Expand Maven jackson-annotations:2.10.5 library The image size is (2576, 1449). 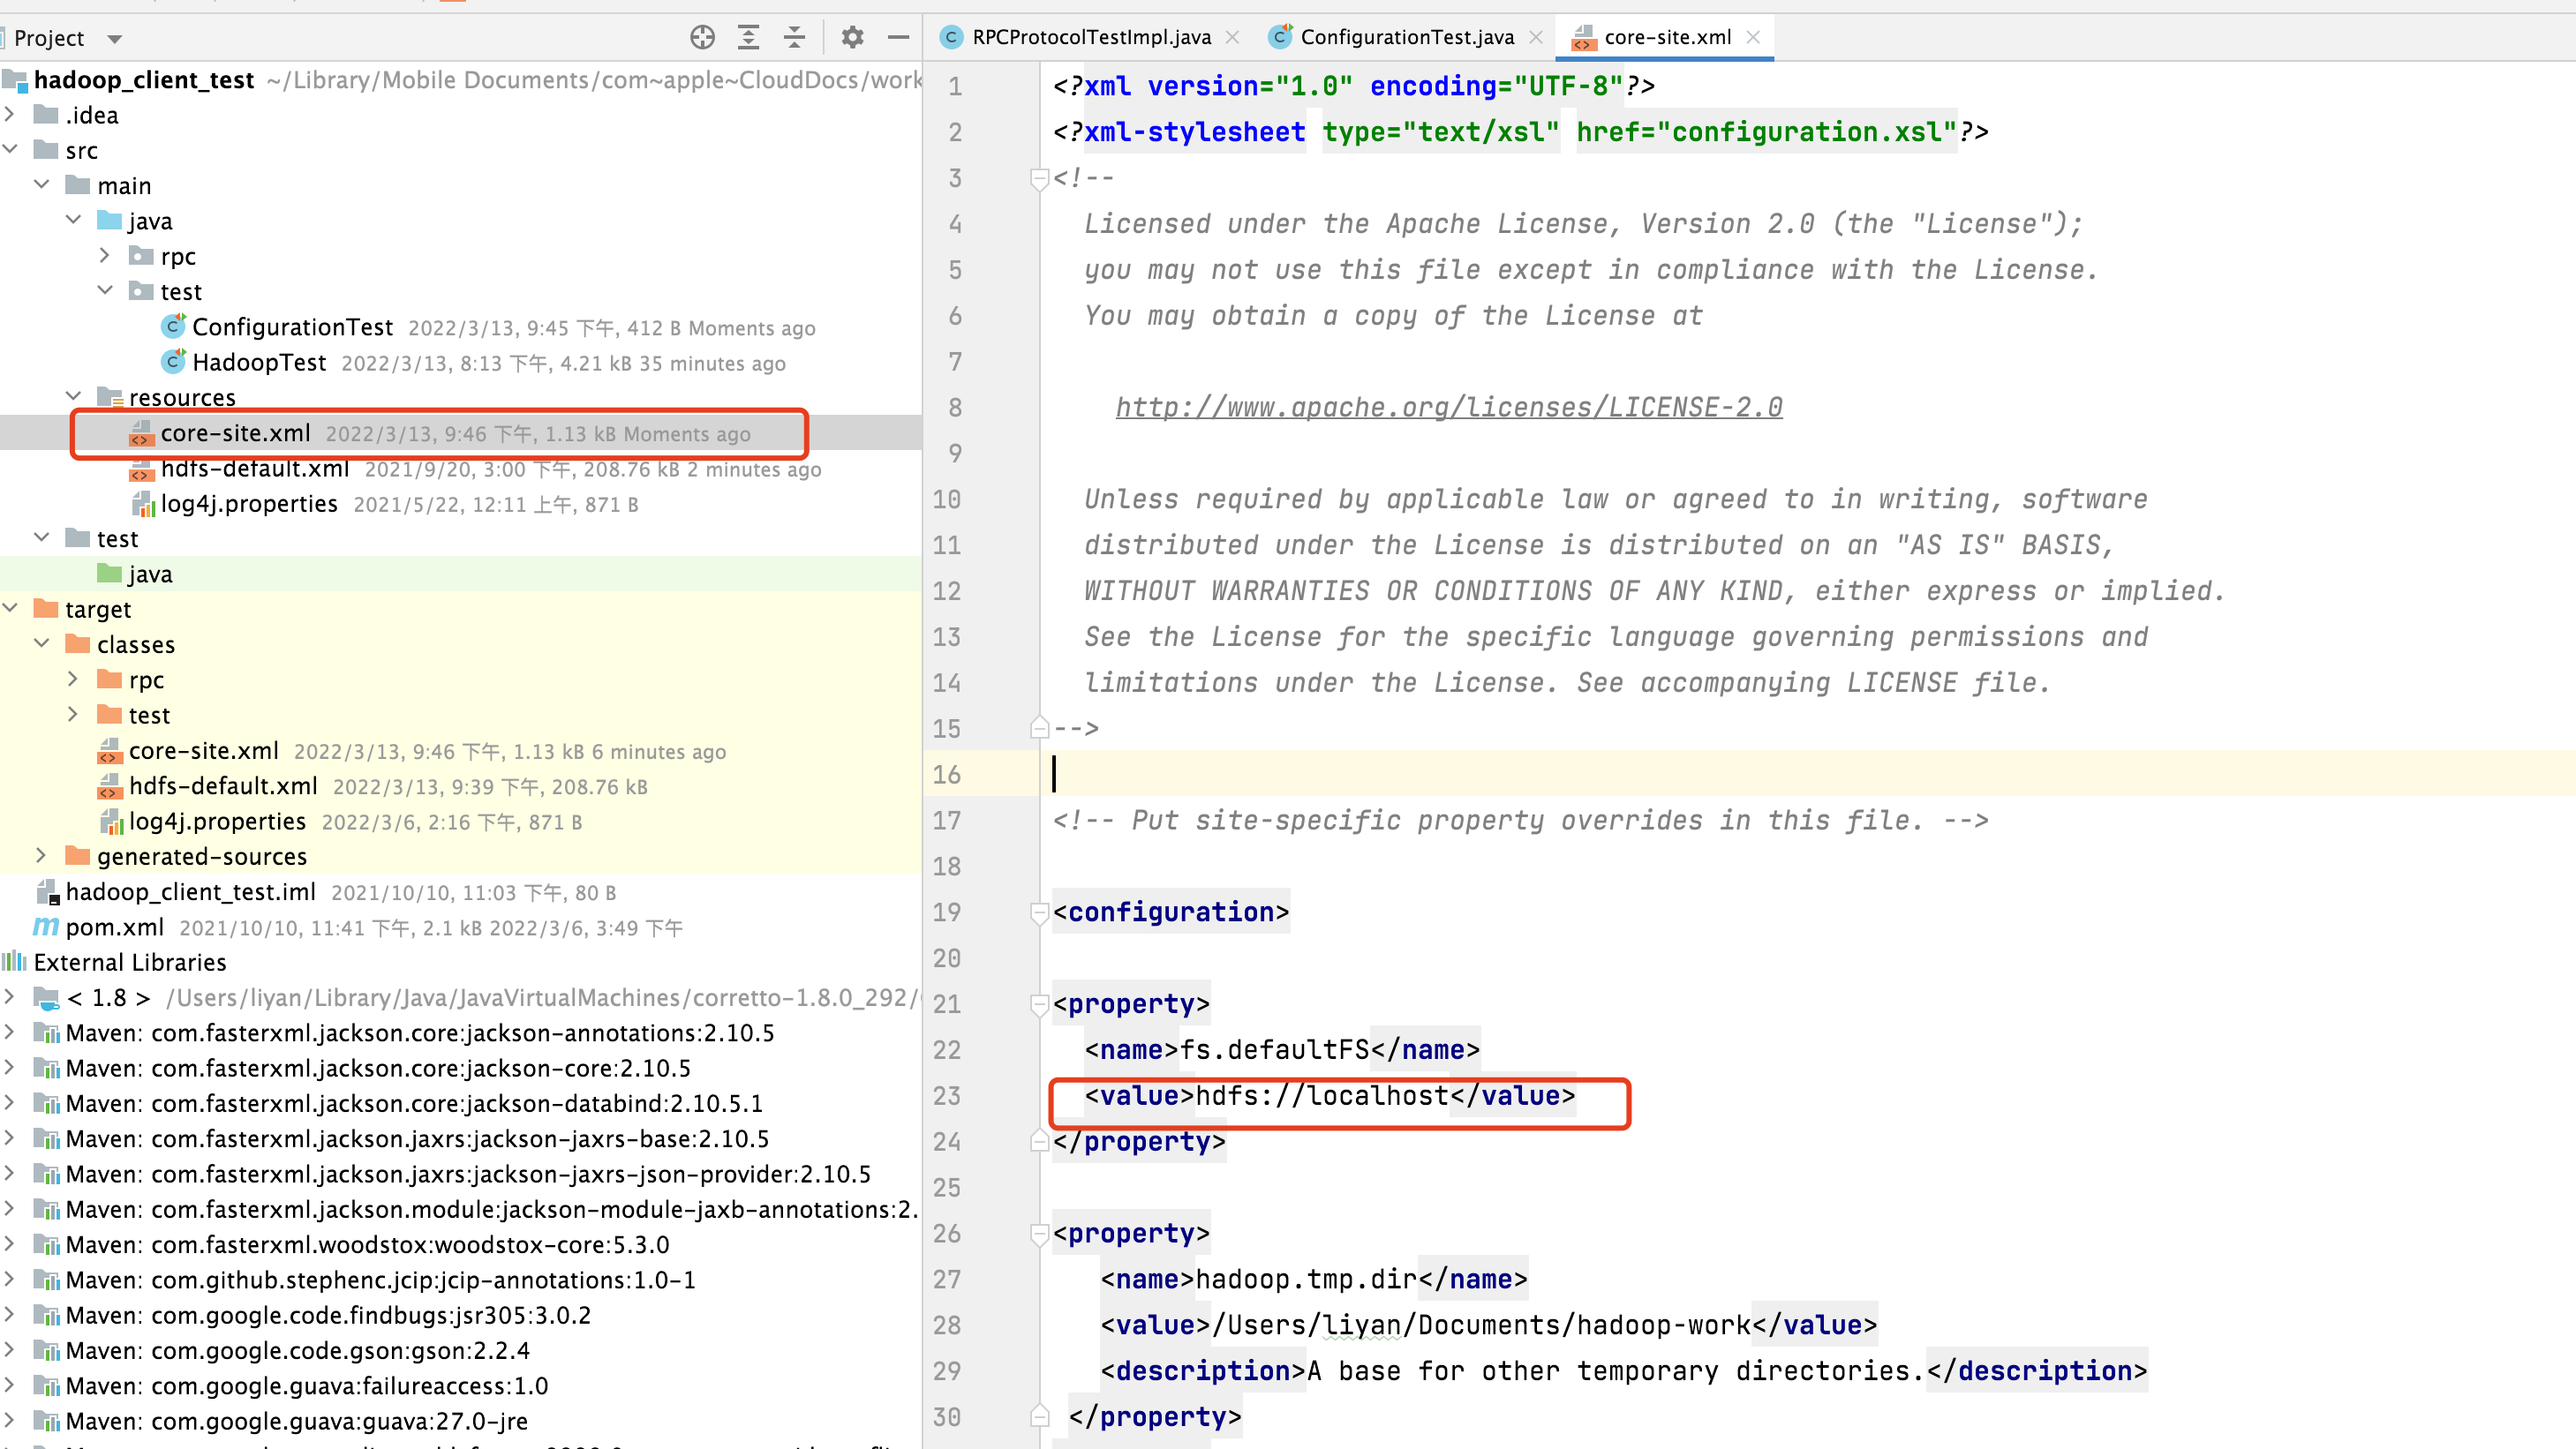tap(10, 1032)
